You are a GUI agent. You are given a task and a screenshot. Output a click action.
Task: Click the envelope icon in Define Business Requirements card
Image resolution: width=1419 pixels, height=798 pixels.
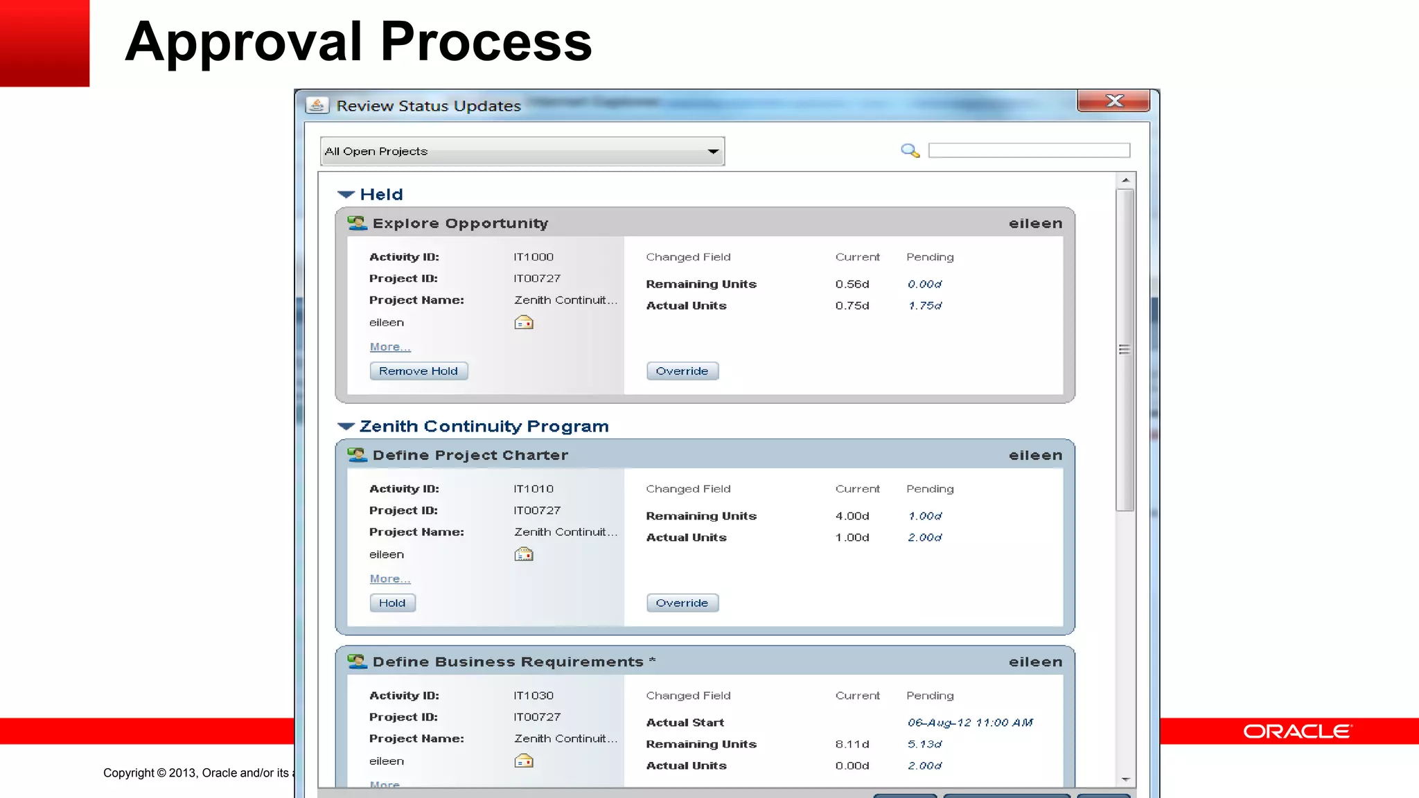coord(524,761)
